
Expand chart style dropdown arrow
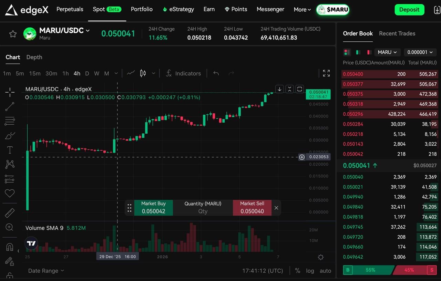(153, 73)
